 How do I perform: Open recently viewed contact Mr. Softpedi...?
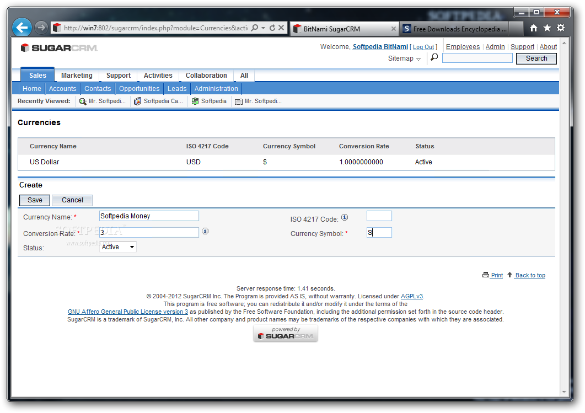pyautogui.click(x=258, y=101)
